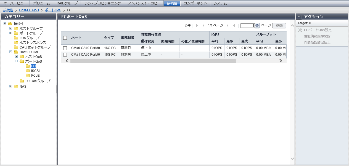Screen dimensions: 349x166
Task: Toggle the select-all checkbox in table header
Action: coord(65,38)
